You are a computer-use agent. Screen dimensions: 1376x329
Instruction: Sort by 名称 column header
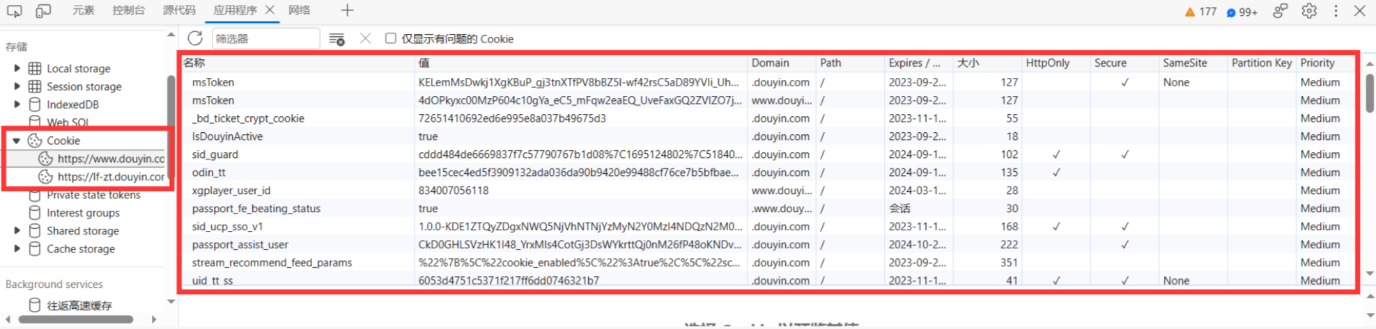297,63
